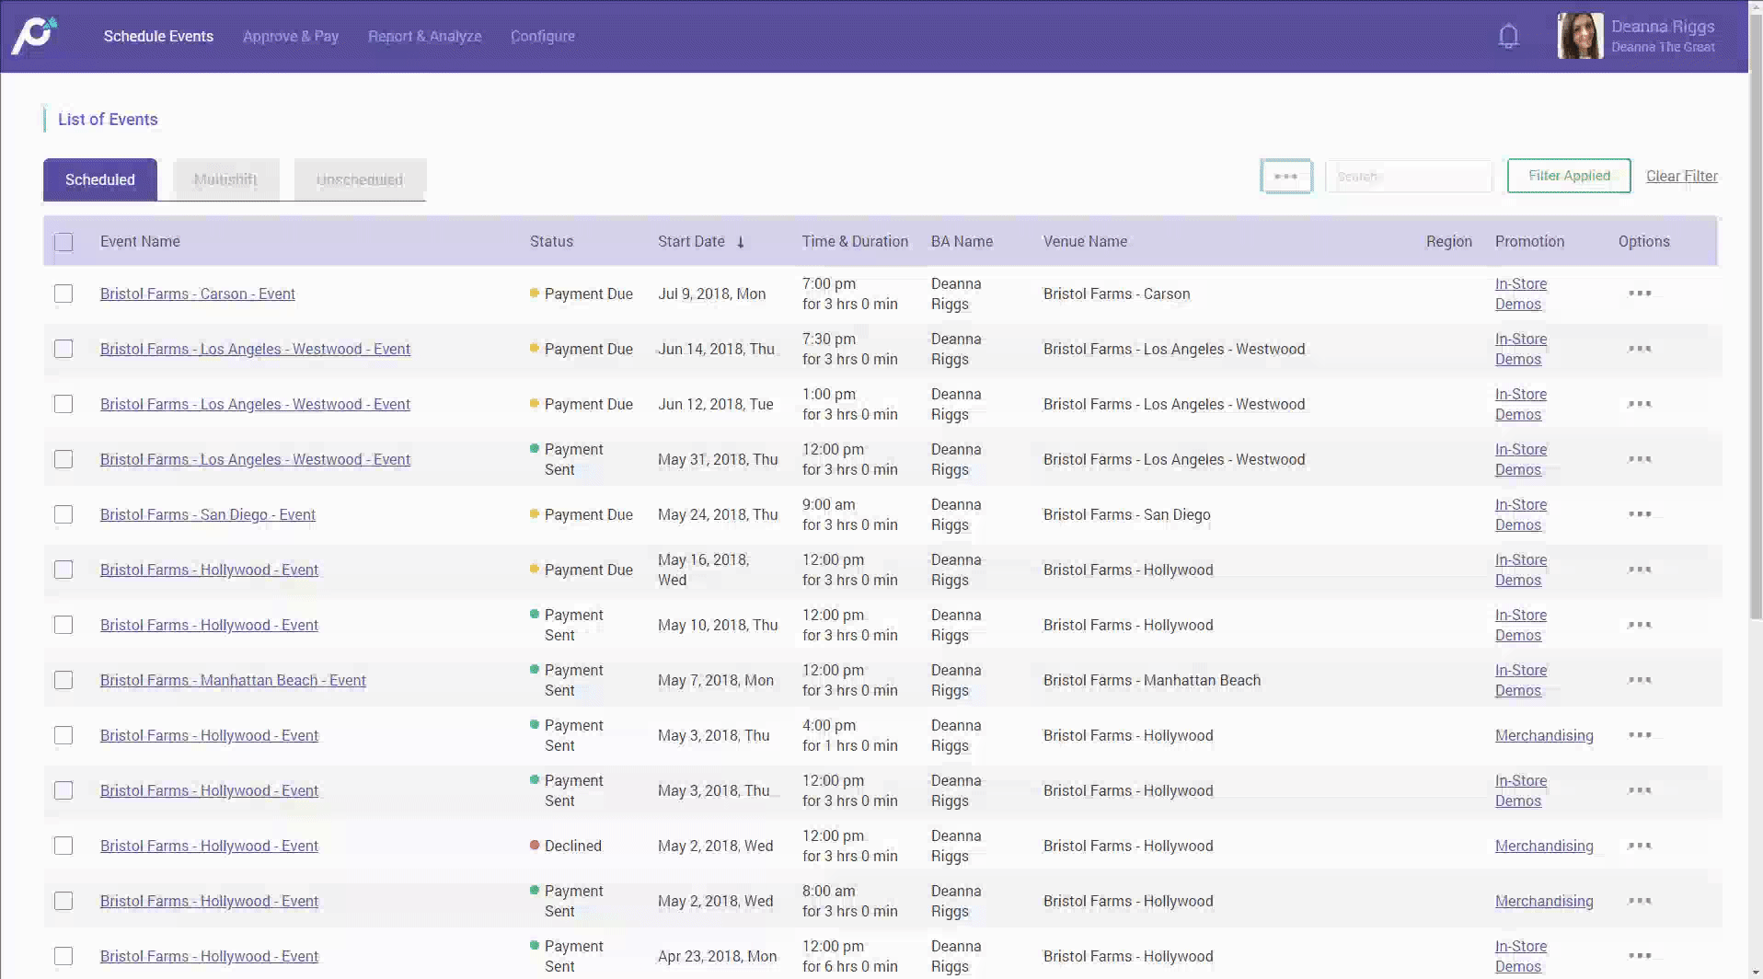Click the three-dots button beside the Search field
Viewport: 1763px width, 979px height.
click(1285, 176)
